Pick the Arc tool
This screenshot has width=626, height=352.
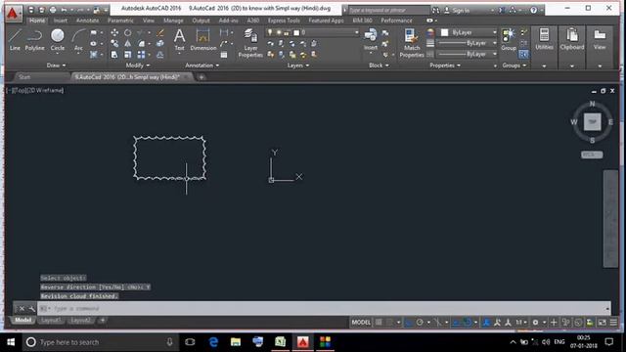(x=78, y=39)
